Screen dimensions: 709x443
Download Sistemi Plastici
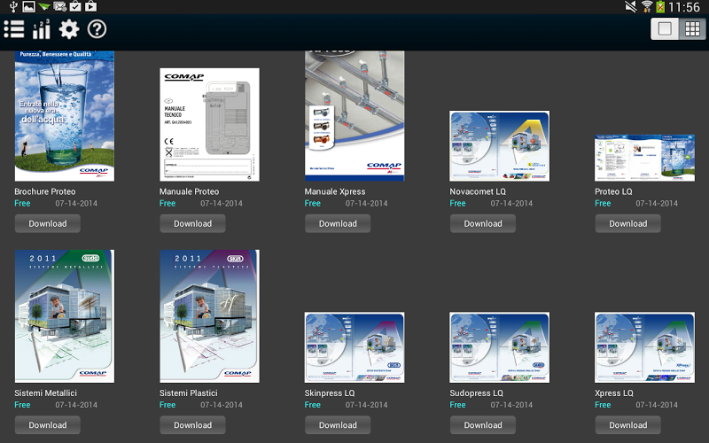point(192,425)
